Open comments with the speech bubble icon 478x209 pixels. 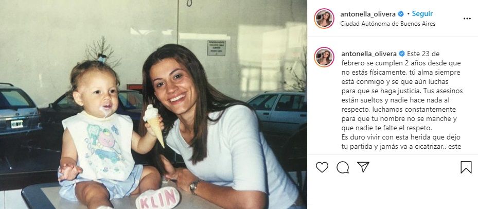343,167
